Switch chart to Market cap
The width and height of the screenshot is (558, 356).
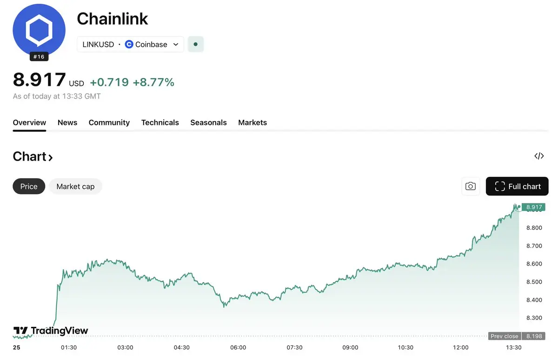[75, 186]
